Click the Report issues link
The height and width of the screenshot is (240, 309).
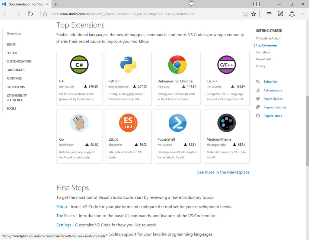coord(272,116)
